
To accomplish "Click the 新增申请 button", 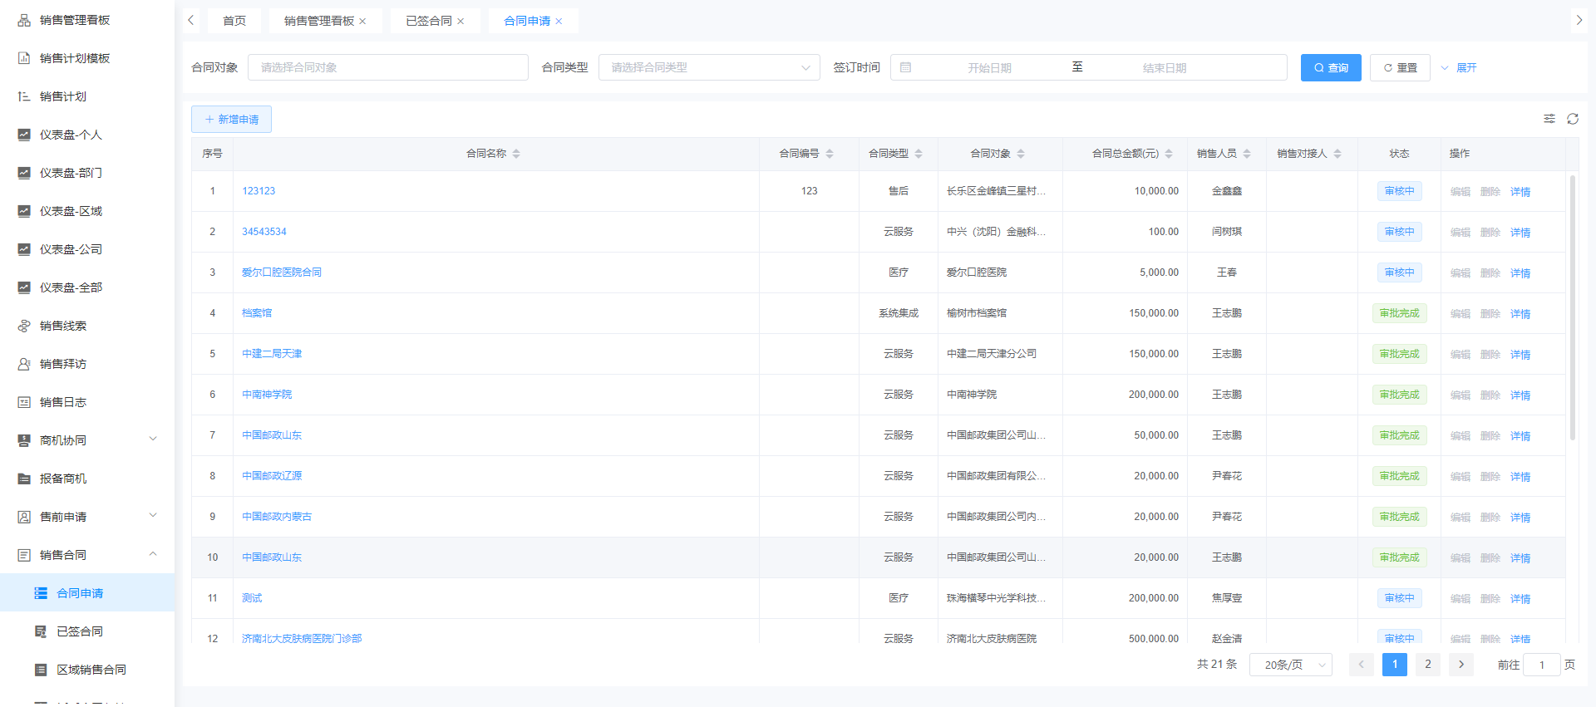I will point(231,119).
